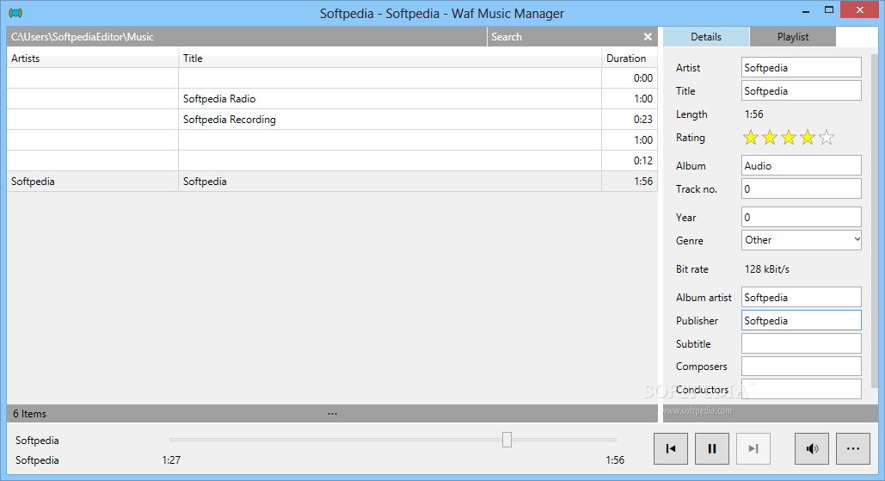The image size is (885, 481).
Task: Edit the Album field
Action: [x=802, y=165]
